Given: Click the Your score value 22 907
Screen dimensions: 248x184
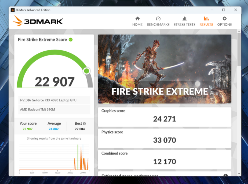Looking at the screenshot, I should (28, 129).
